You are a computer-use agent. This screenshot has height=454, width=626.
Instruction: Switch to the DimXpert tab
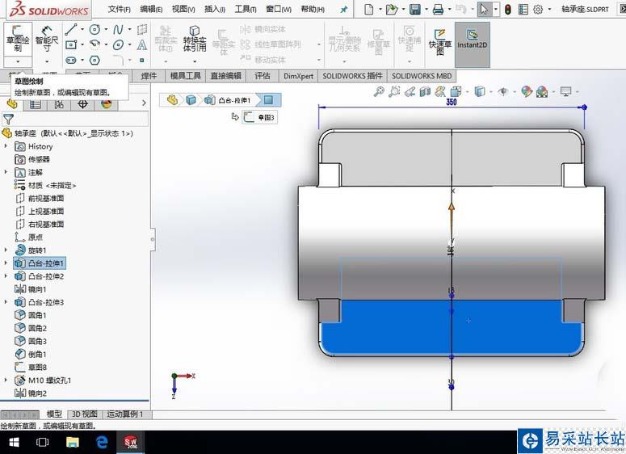(298, 76)
